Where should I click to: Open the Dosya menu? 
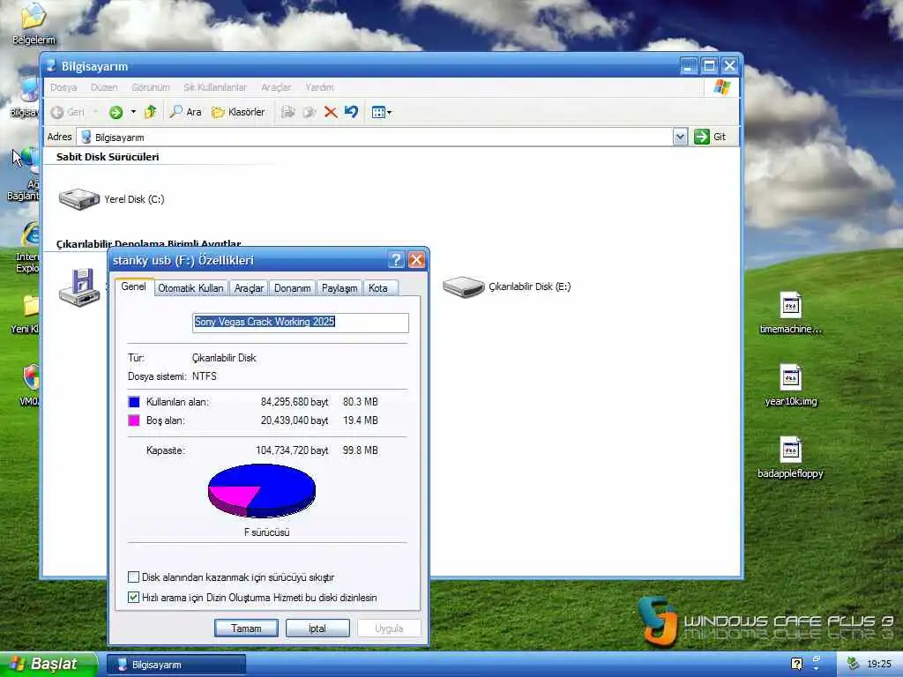click(63, 87)
